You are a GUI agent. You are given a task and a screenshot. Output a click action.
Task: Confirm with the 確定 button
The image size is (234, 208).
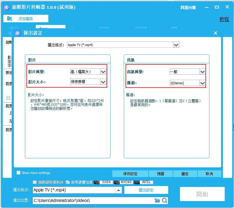point(185,174)
